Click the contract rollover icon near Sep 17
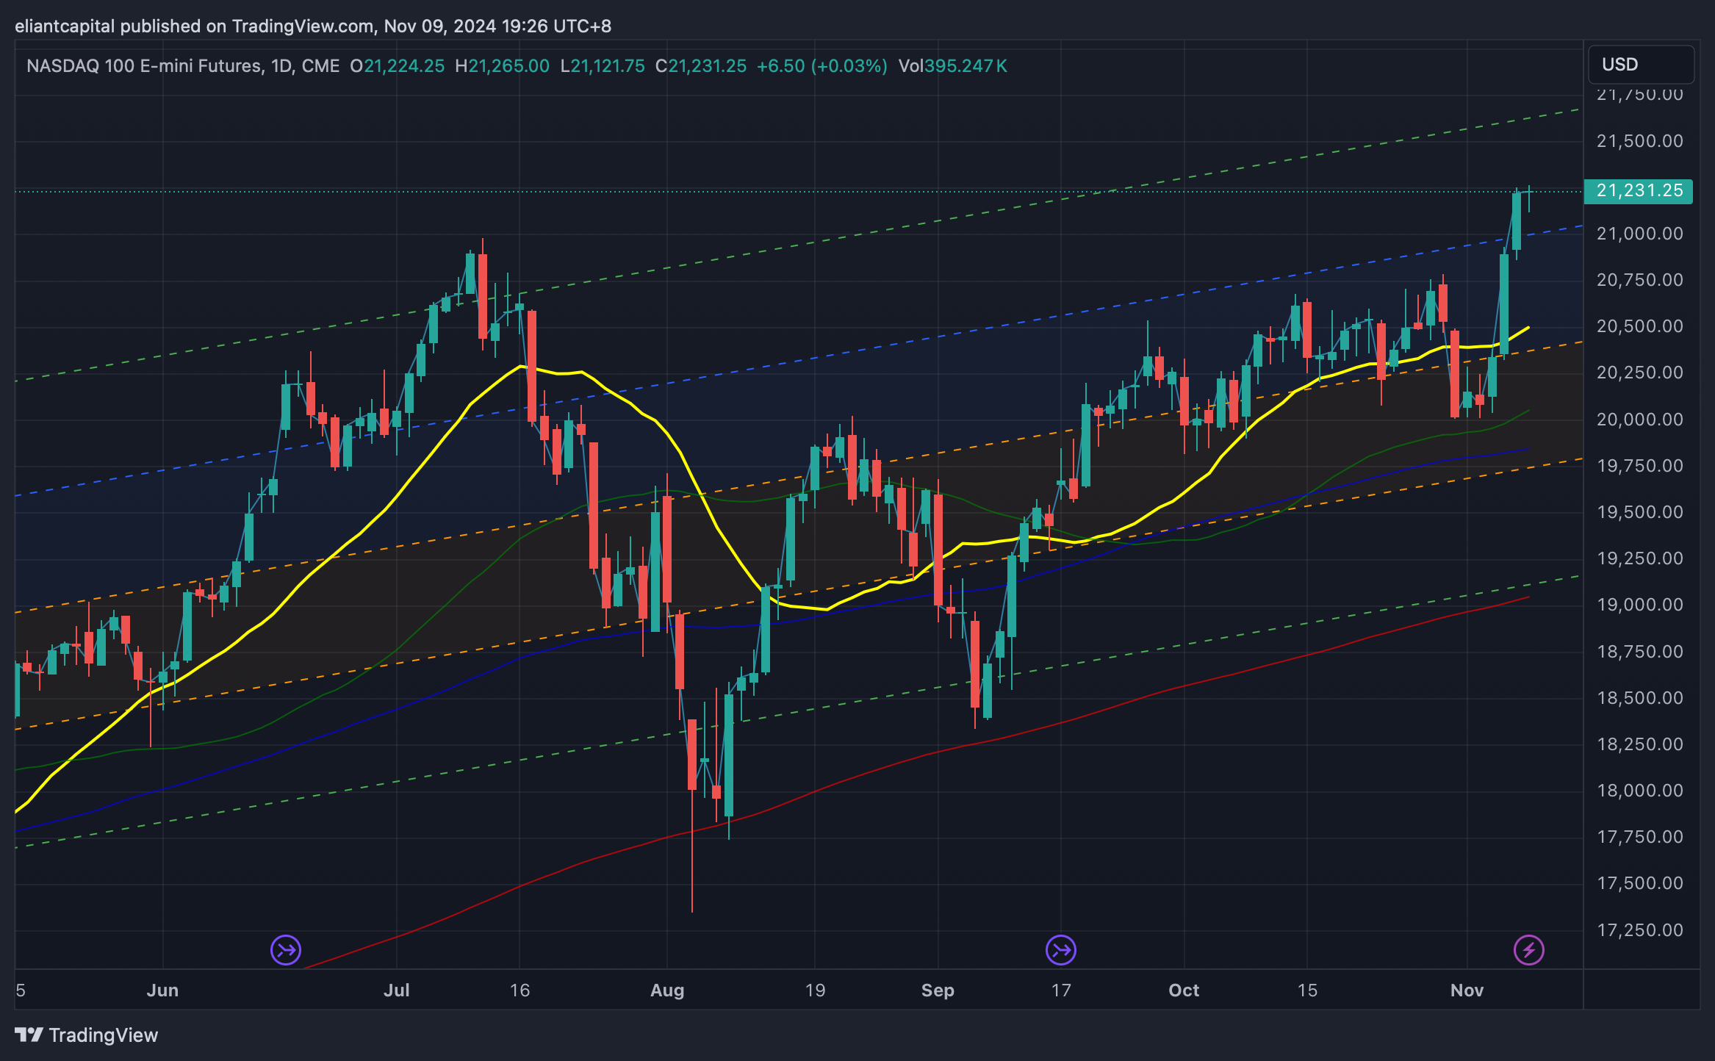Viewport: 1715px width, 1061px height. (1060, 950)
